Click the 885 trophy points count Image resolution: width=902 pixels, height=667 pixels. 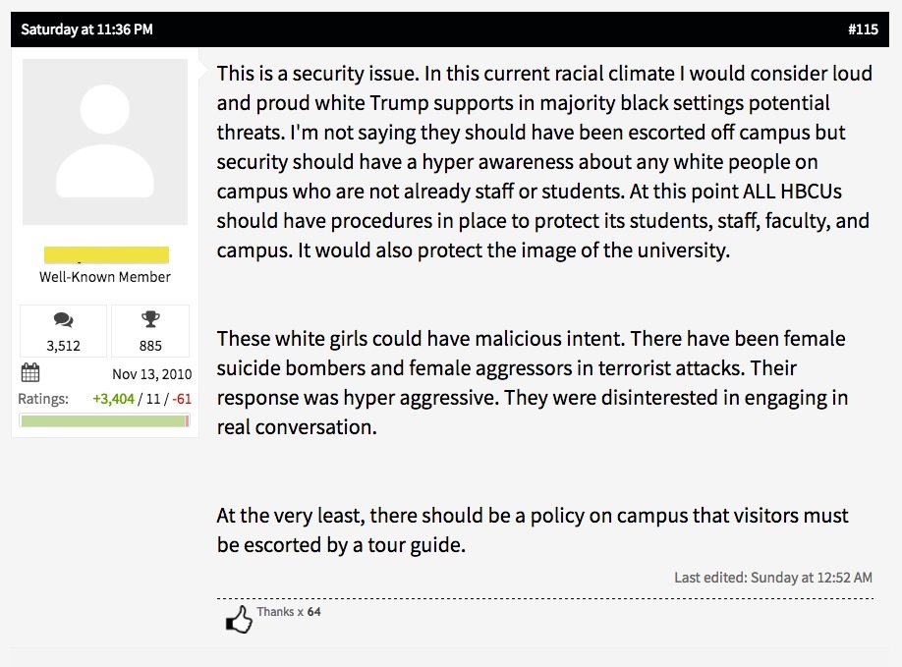click(x=150, y=346)
